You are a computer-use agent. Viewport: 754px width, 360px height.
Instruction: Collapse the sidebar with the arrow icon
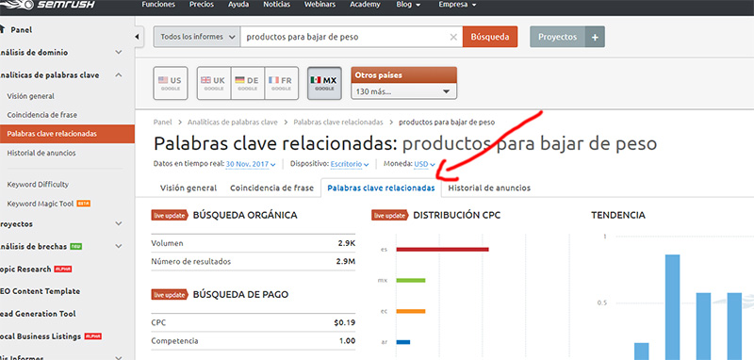click(x=138, y=37)
